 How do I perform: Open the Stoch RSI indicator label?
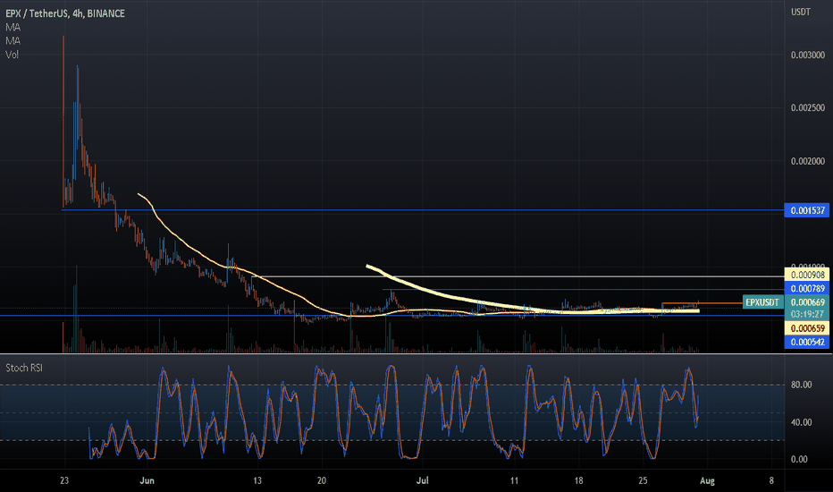pyautogui.click(x=24, y=368)
